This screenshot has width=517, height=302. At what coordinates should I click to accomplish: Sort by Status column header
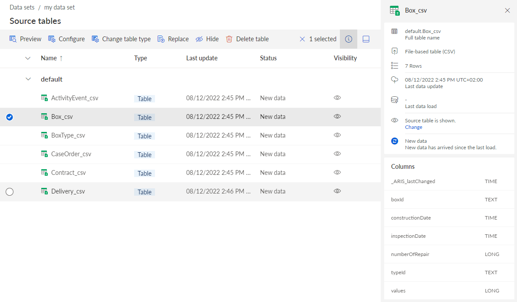[268, 58]
